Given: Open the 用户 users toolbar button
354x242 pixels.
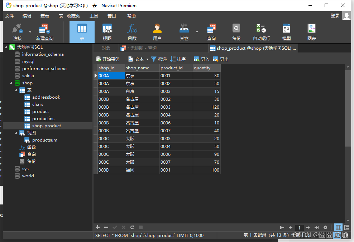Looking at the screenshot, I should 157,32.
